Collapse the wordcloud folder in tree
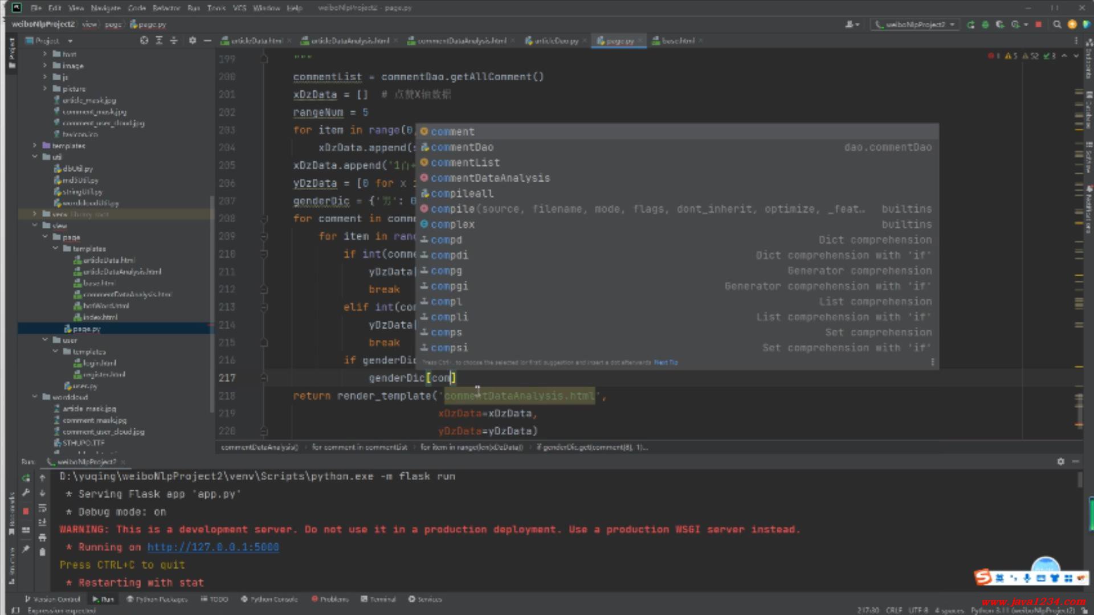The width and height of the screenshot is (1094, 615). pyautogui.click(x=35, y=397)
